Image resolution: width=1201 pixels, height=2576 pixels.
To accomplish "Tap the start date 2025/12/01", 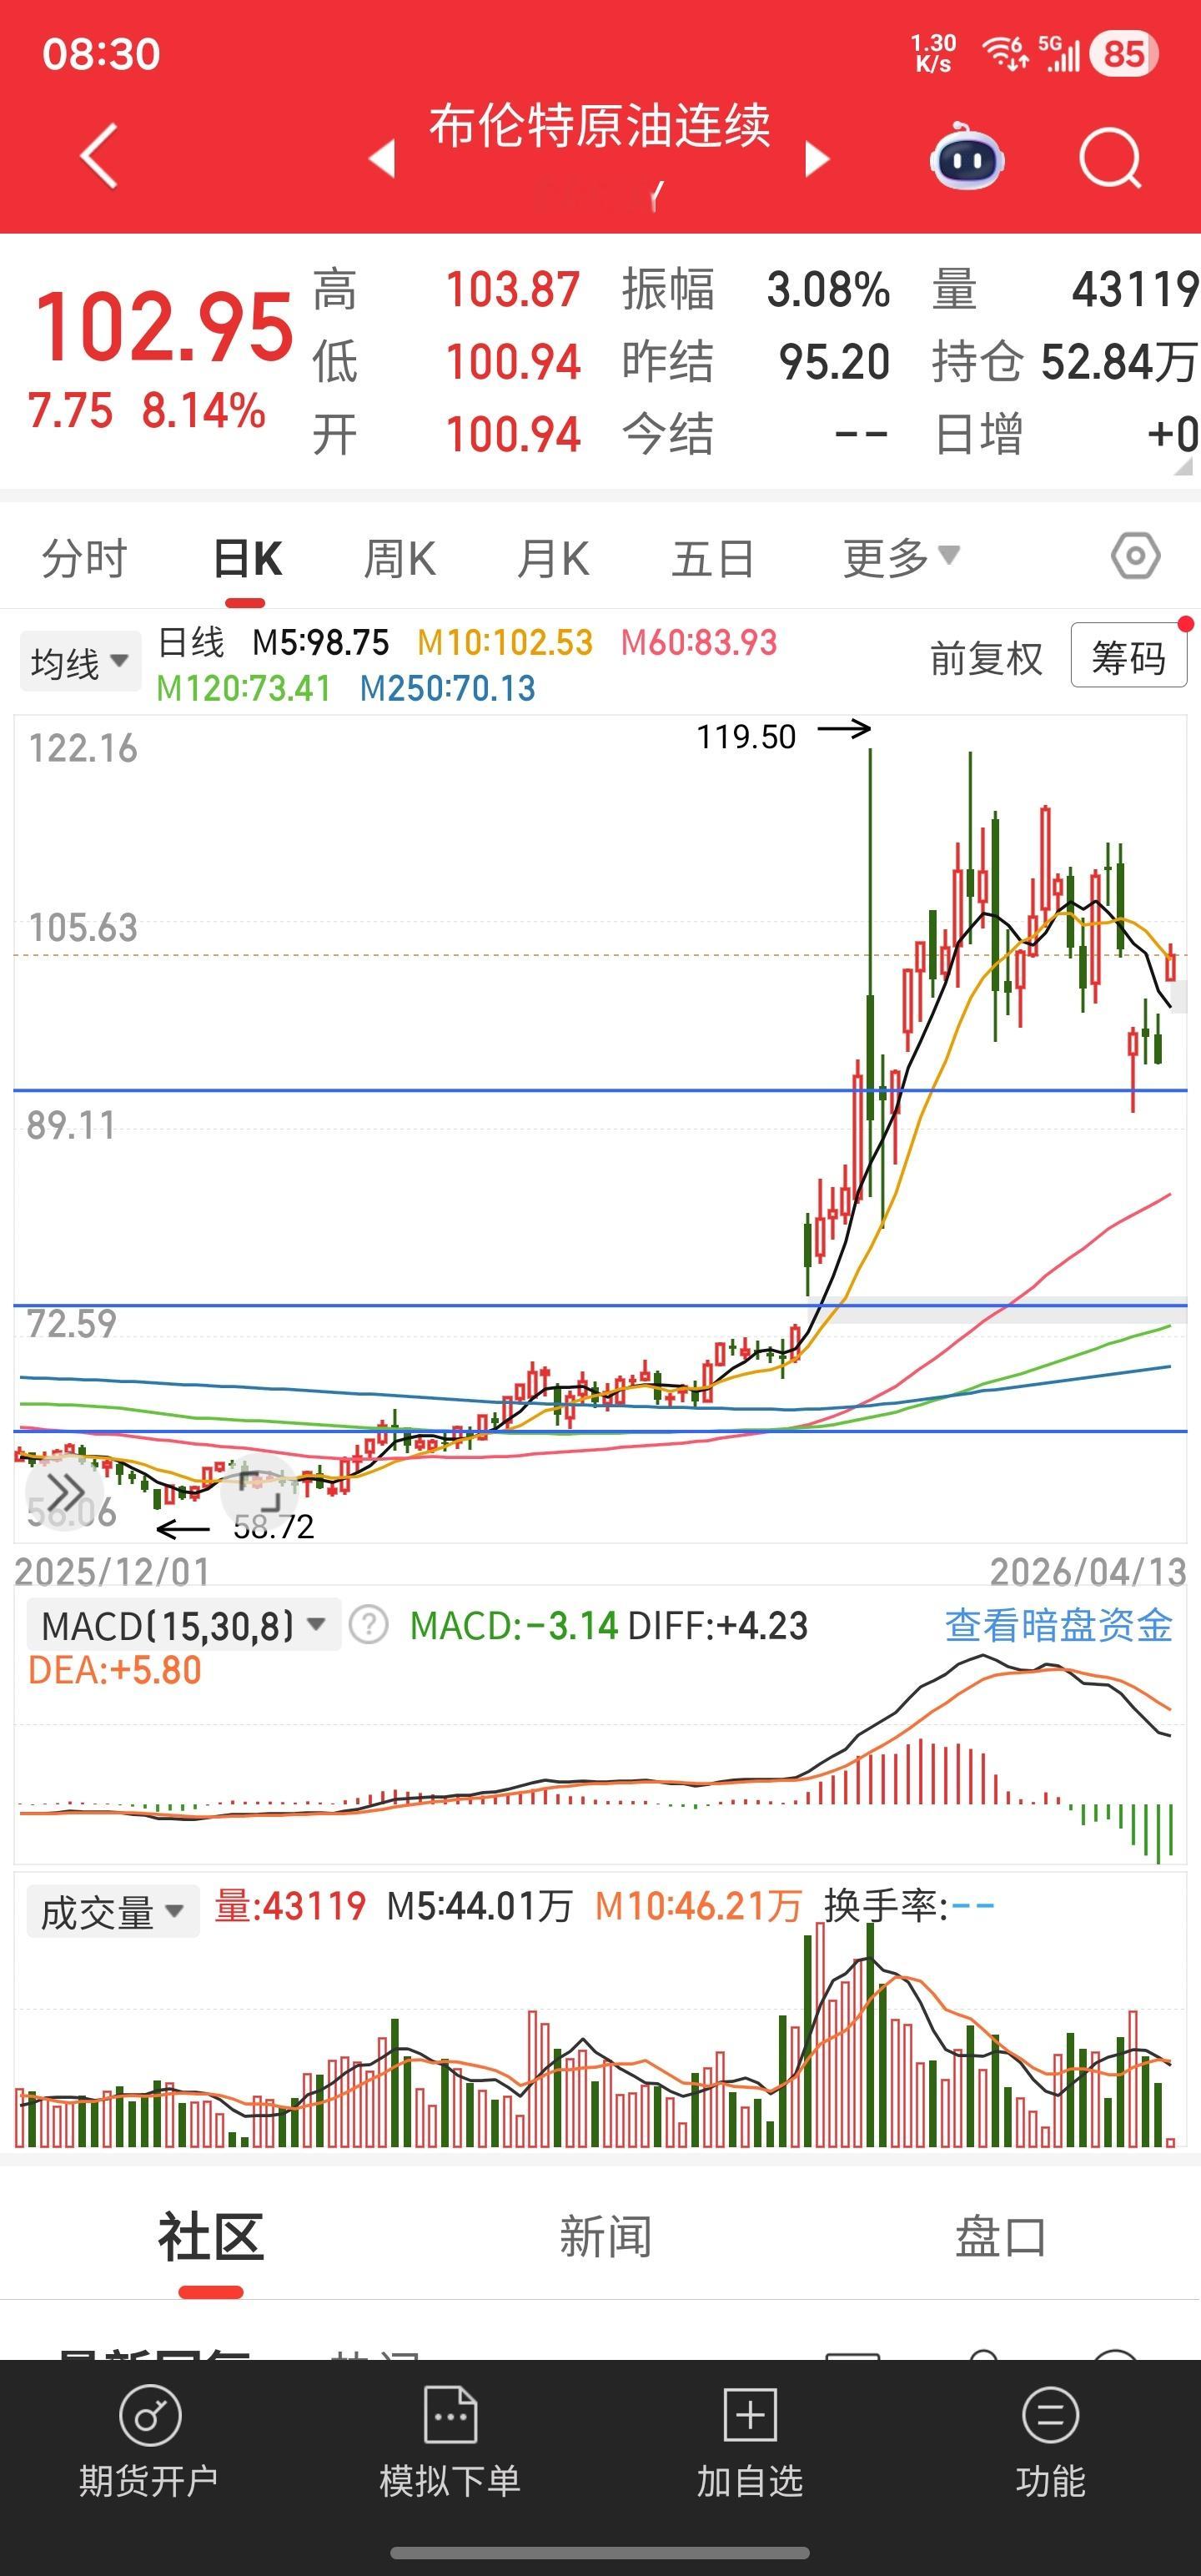I will point(112,1572).
